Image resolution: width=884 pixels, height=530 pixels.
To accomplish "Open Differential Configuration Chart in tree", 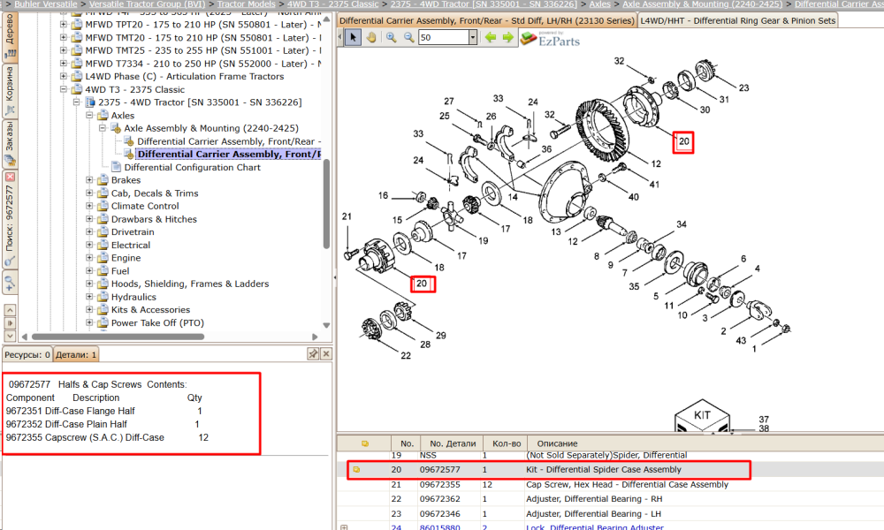I will point(192,167).
